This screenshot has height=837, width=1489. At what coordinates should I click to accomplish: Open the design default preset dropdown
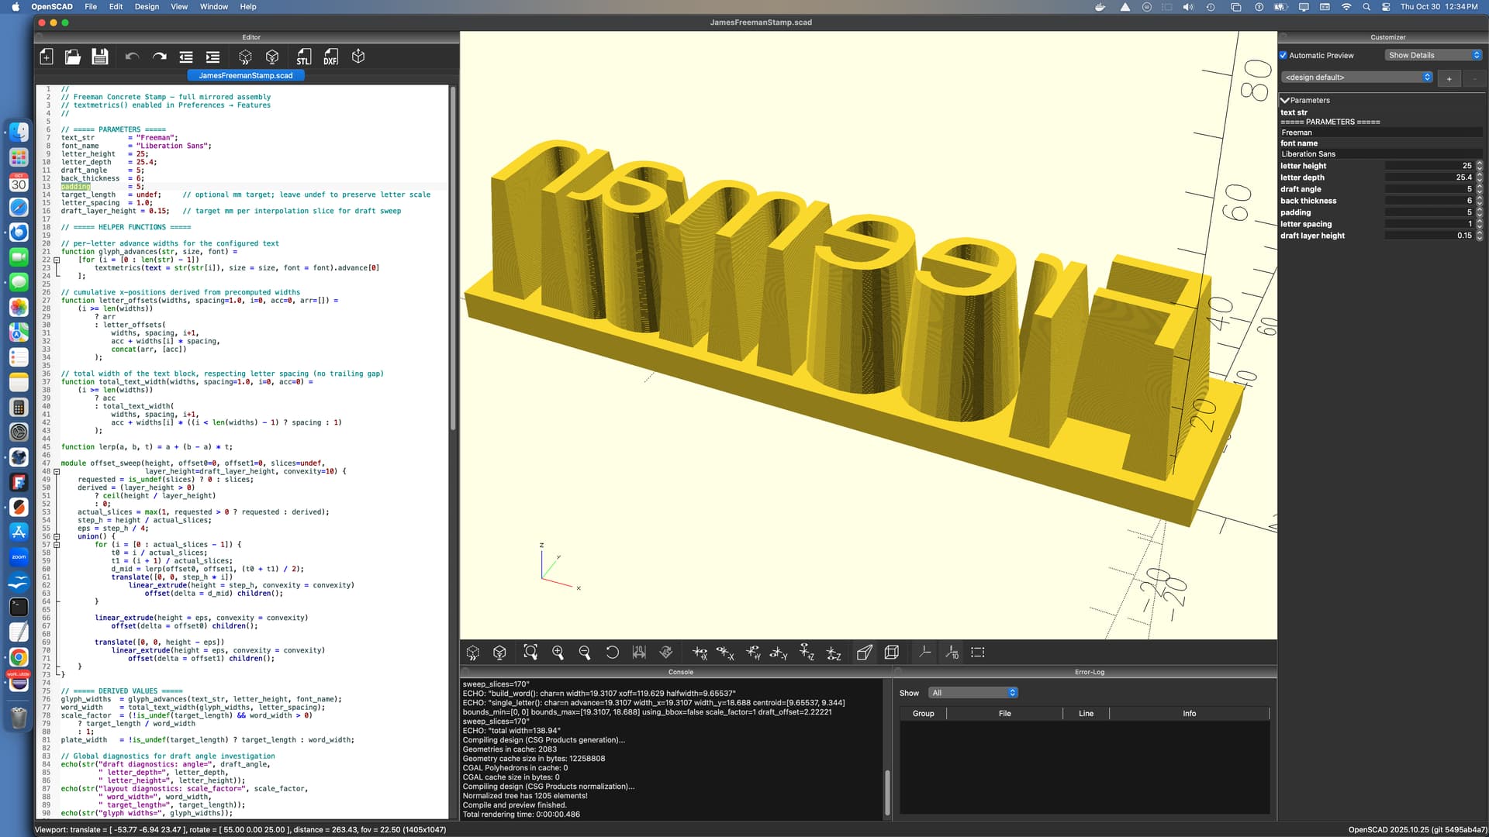click(1357, 77)
